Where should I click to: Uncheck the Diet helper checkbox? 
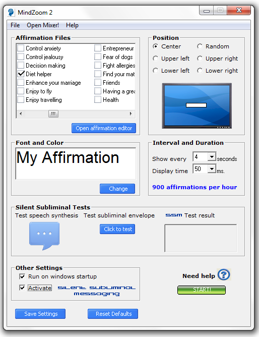pyautogui.click(x=21, y=74)
